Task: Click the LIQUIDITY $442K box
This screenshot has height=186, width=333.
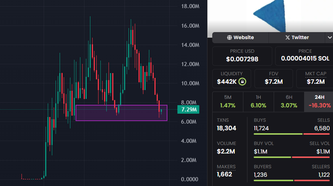Action: [232, 79]
